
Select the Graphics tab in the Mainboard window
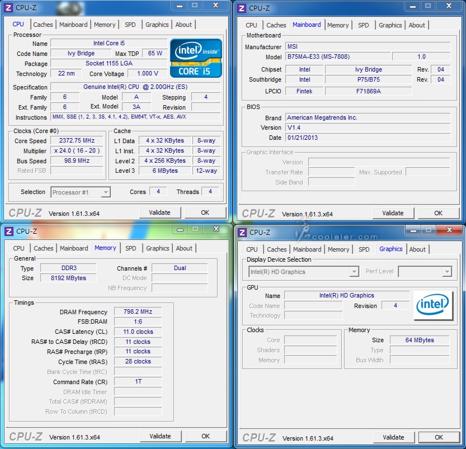(x=390, y=25)
